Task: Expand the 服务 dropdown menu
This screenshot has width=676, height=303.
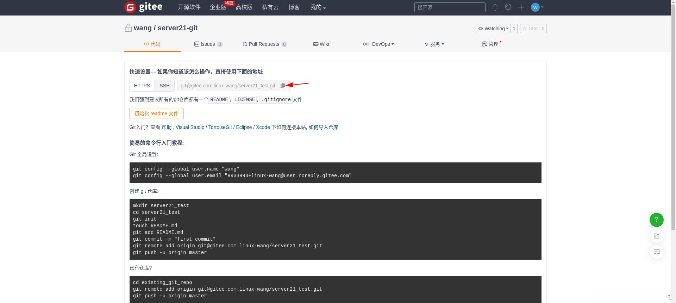Action: click(x=434, y=44)
